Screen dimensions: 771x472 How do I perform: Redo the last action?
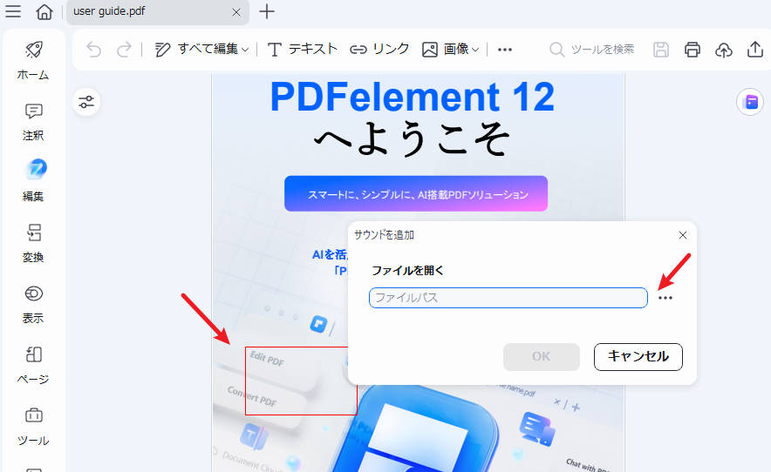[x=124, y=49]
